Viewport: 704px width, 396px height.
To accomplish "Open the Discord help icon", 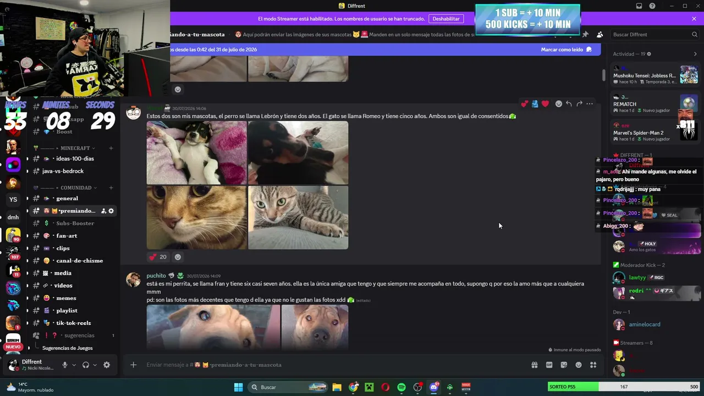I will 652,6.
